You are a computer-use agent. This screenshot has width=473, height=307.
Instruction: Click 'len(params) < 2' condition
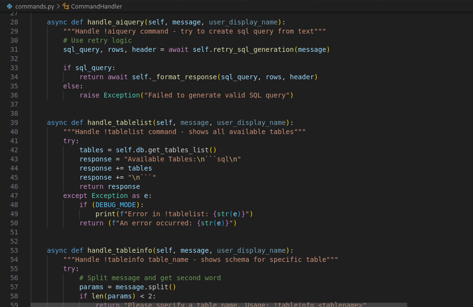(121, 296)
